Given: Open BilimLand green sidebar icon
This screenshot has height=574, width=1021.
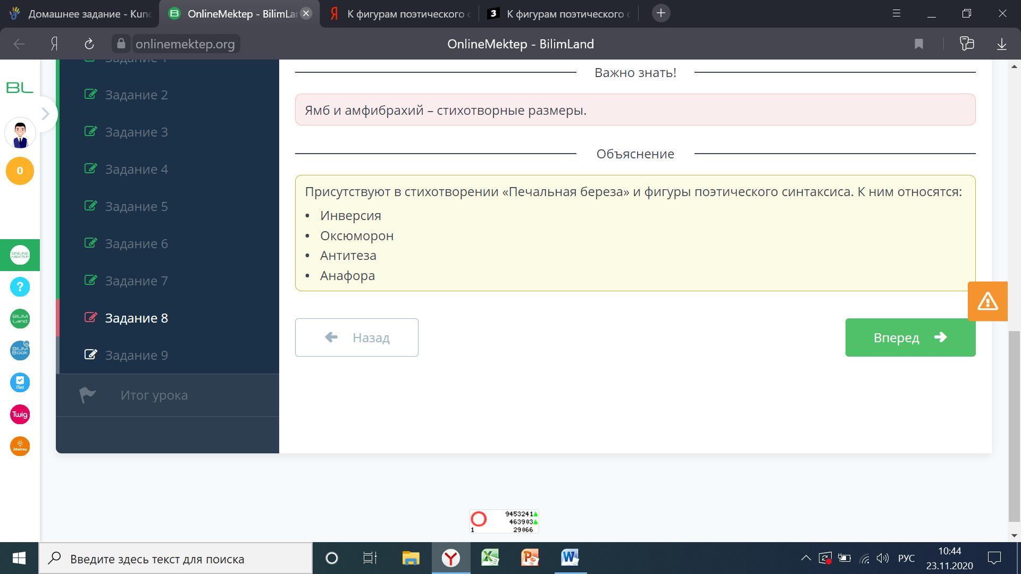Looking at the screenshot, I should 20,319.
